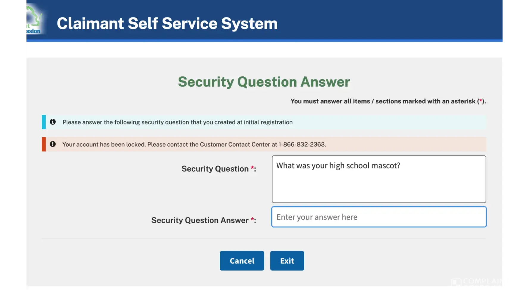529x297 pixels.
Task: Focus the "Enter your answer here" field
Action: [379, 217]
